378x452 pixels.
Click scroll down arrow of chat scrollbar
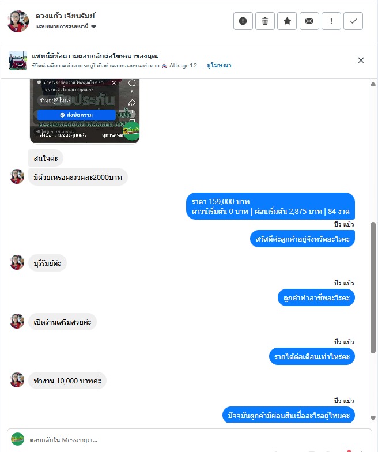[x=373, y=418]
